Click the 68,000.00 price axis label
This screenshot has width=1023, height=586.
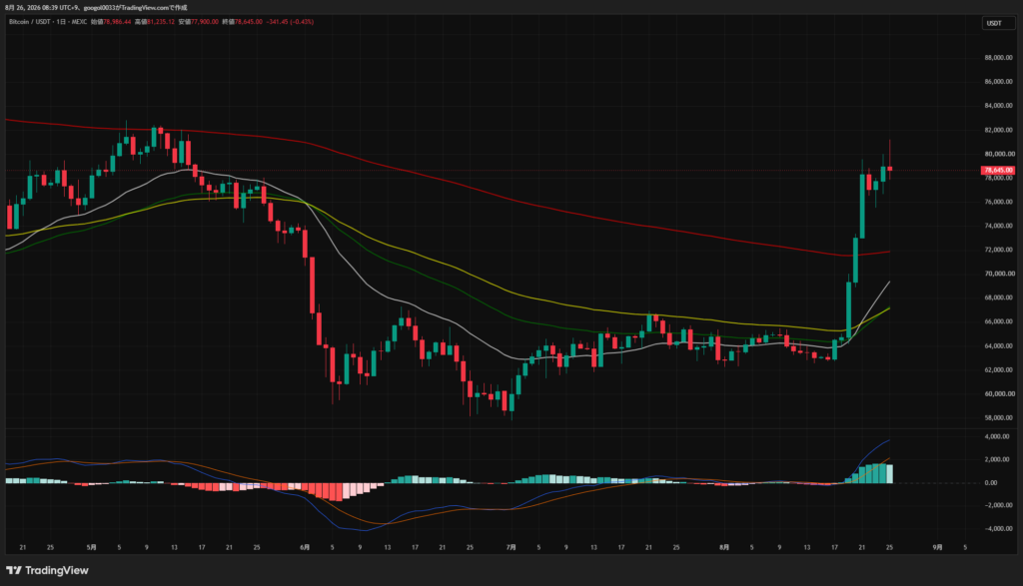pyautogui.click(x=998, y=297)
